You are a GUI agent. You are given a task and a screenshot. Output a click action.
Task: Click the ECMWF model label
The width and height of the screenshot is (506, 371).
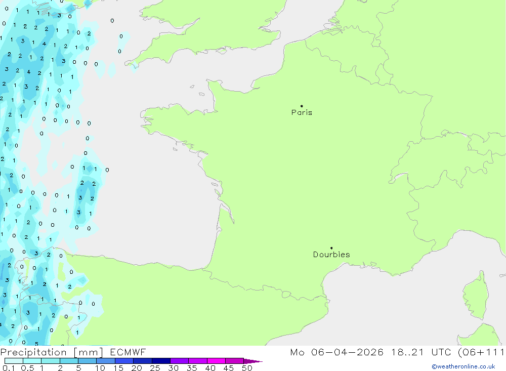point(128,352)
